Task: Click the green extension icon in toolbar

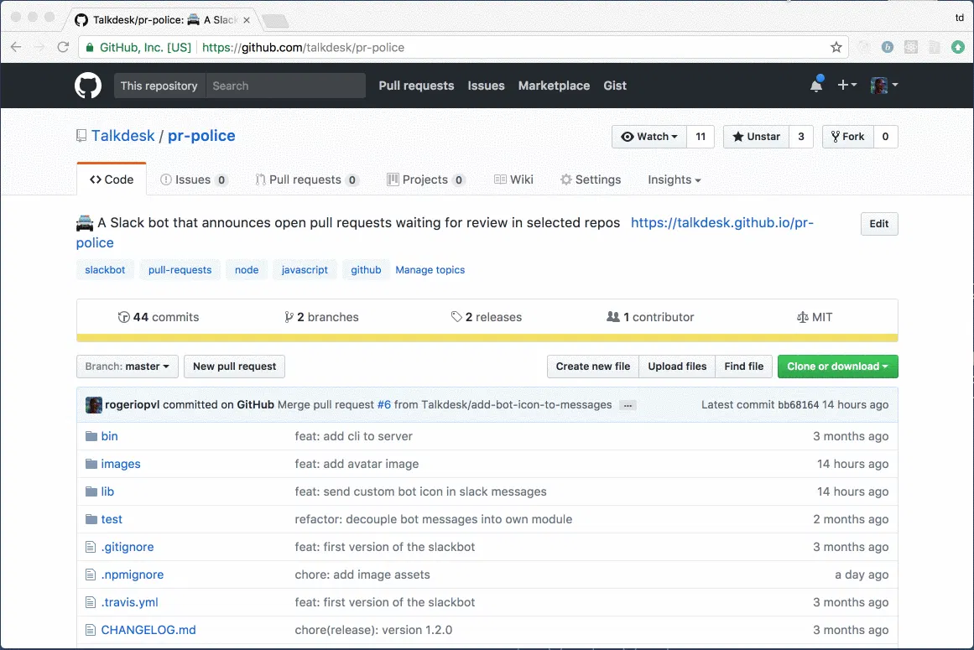Action: pyautogui.click(x=958, y=47)
